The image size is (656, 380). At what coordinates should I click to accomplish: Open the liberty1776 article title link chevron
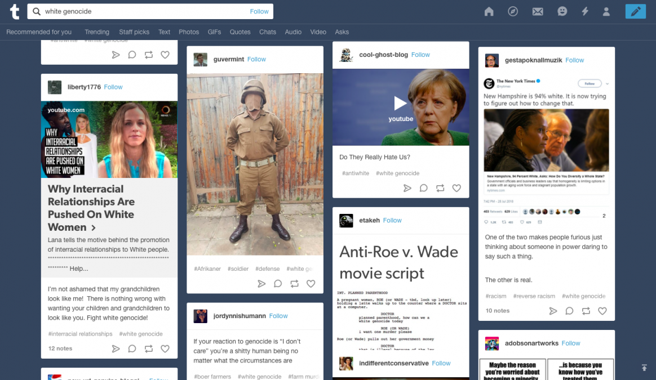pos(94,228)
